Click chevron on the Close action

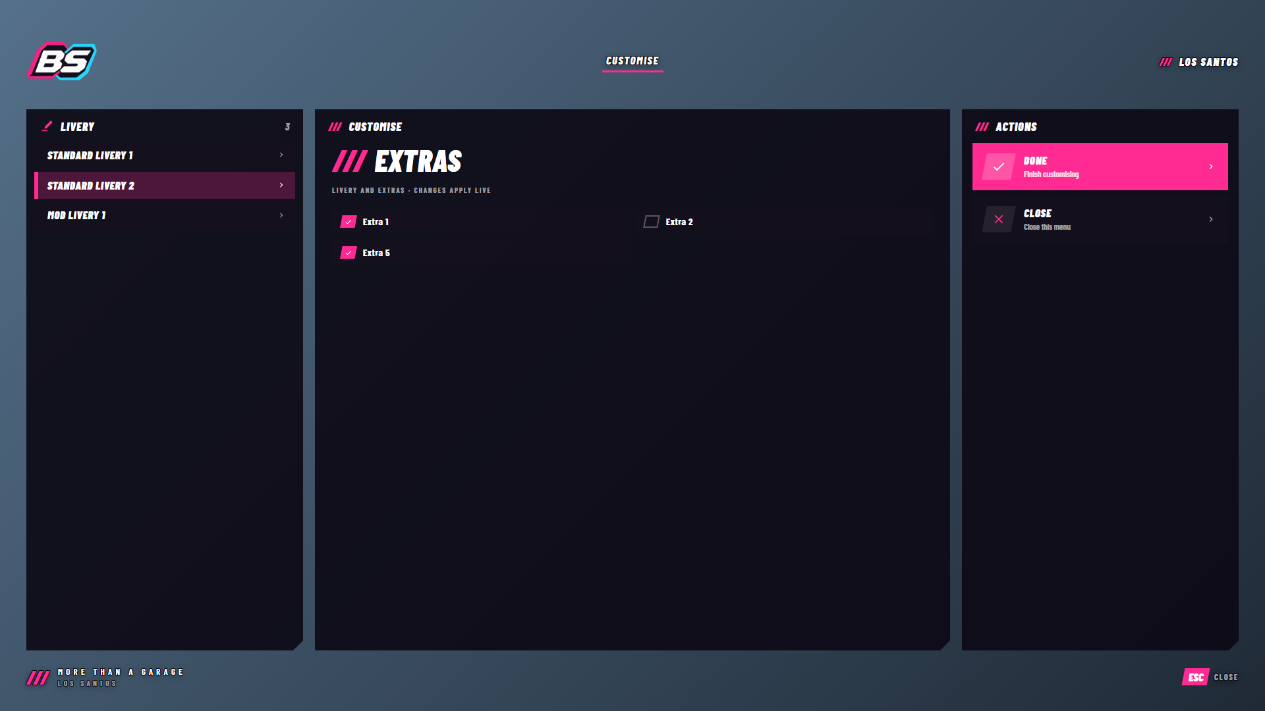1211,219
